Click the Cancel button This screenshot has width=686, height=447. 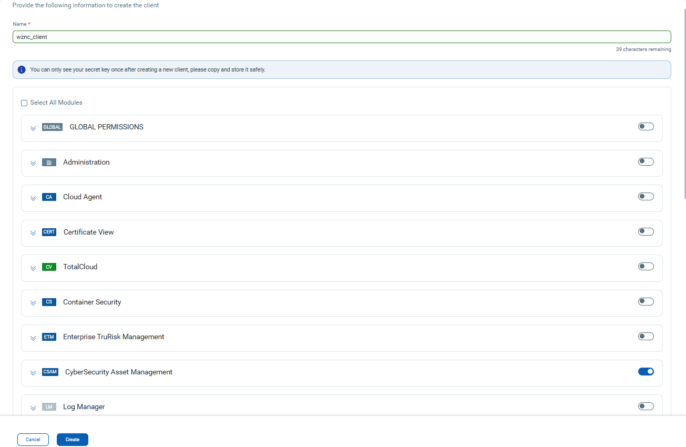pyautogui.click(x=33, y=440)
